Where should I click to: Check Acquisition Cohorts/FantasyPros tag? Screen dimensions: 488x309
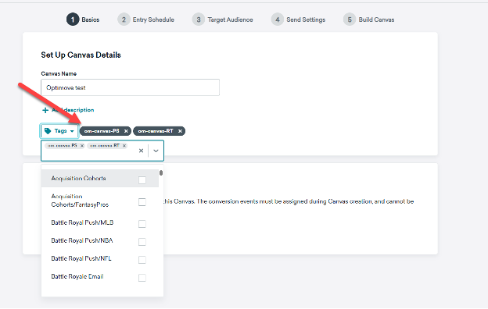[x=142, y=202]
